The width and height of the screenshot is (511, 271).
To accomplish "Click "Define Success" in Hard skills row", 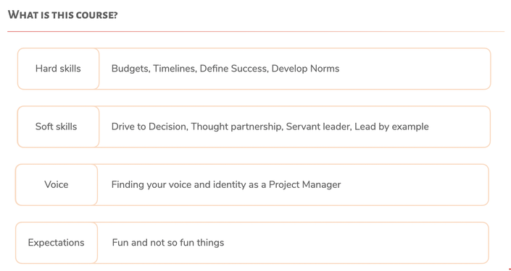I will (x=233, y=69).
